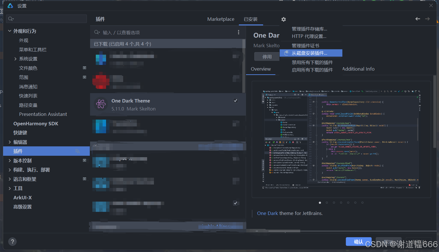Select 从磁盘安装插件... menu entry
Viewport: 439px width, 252px height.
(311, 53)
